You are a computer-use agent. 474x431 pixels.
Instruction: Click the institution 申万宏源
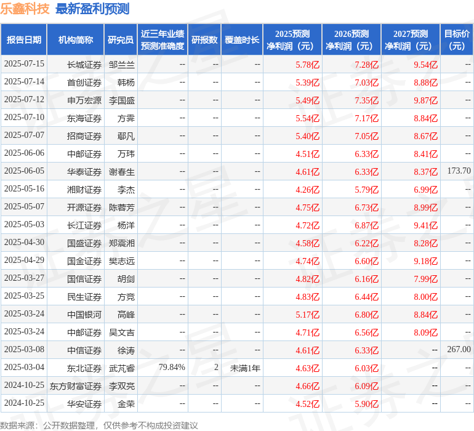pos(84,100)
